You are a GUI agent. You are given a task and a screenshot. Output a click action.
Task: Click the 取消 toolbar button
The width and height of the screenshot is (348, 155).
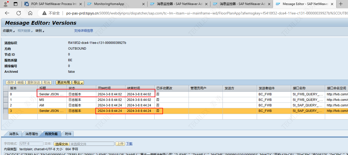tap(47, 82)
